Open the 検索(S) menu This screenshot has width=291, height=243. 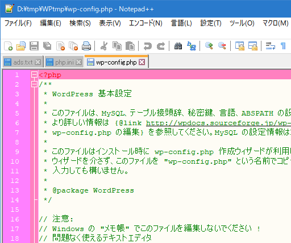pyautogui.click(x=80, y=23)
